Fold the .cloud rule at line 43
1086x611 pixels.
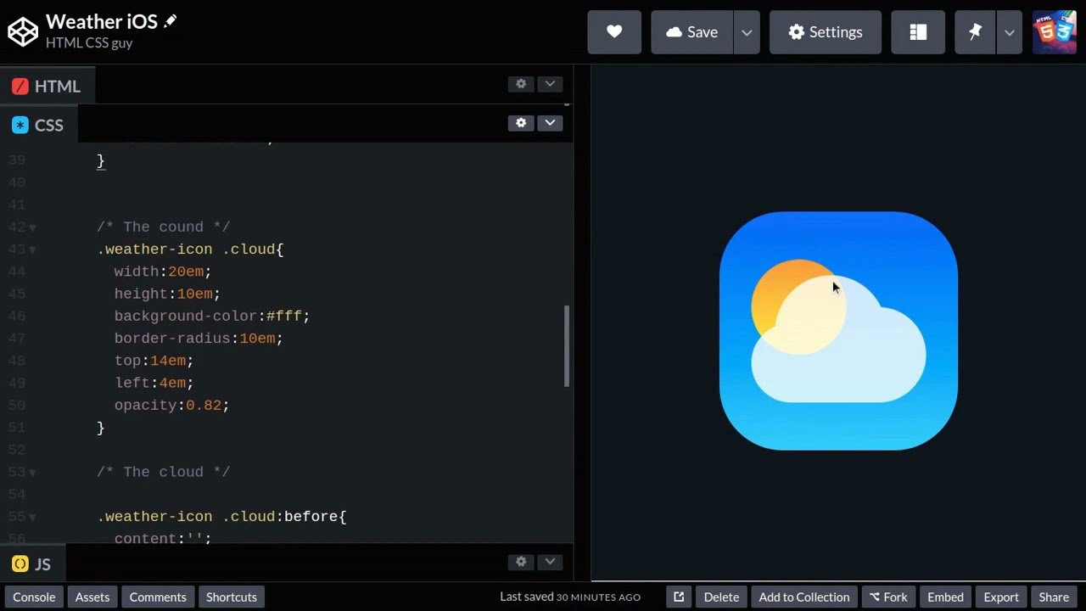tap(33, 249)
